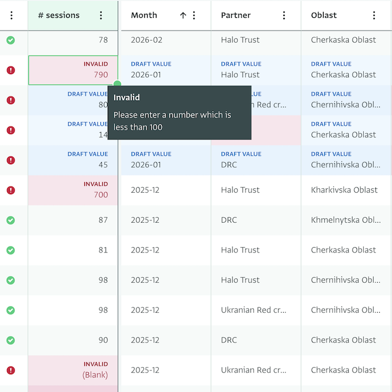Click red error icon on the (Blank) row

tap(11, 370)
